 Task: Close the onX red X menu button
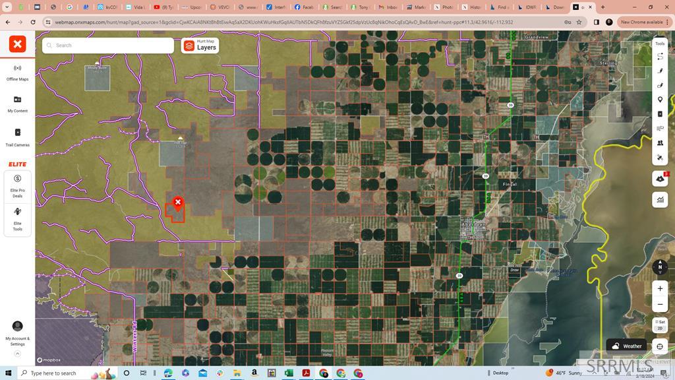point(17,44)
